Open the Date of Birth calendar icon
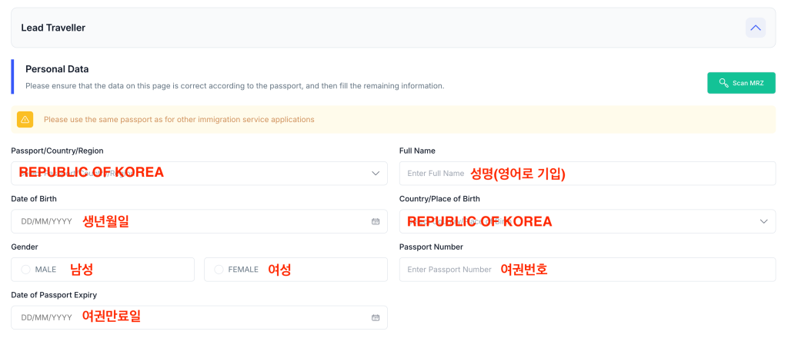 (376, 221)
